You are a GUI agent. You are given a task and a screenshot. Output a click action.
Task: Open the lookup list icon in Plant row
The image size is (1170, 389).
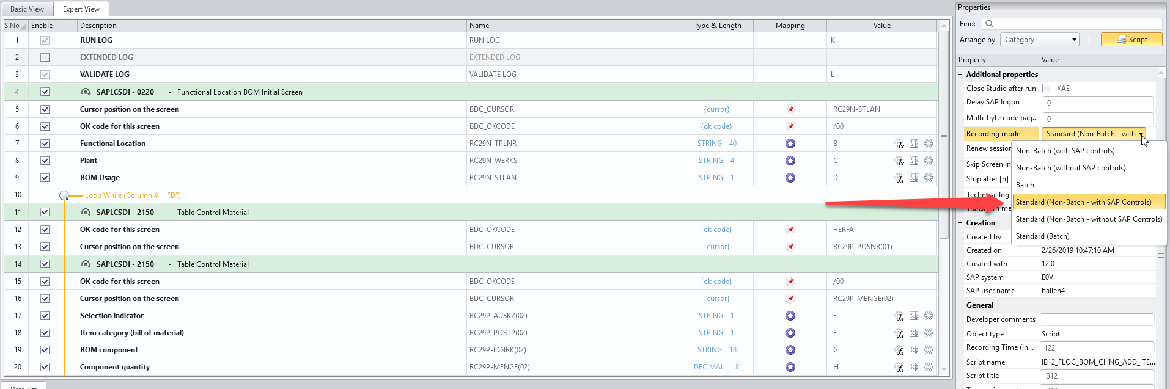point(914,161)
